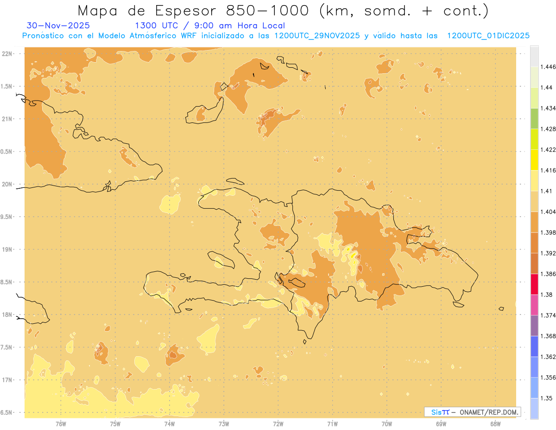The height and width of the screenshot is (430, 556).
Task: Click the legend value '1.398'
Action: (548, 232)
